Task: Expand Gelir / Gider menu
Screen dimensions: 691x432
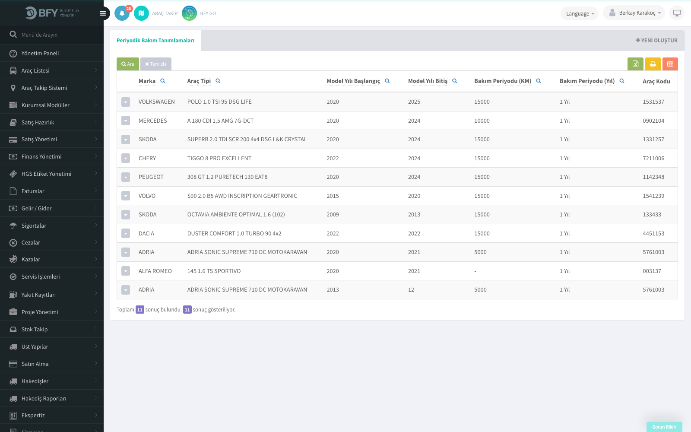Action: [52, 208]
